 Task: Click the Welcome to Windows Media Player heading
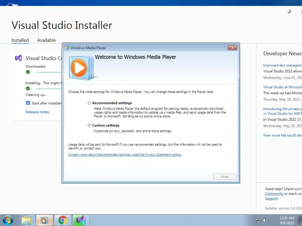tap(135, 57)
